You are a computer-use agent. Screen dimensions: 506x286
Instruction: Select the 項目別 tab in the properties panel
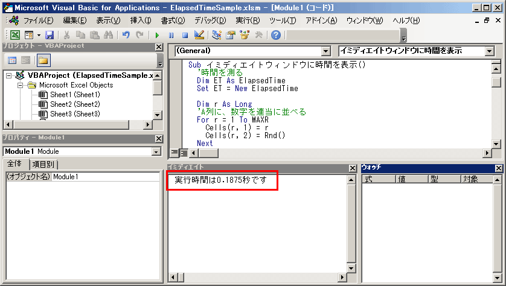[43, 165]
